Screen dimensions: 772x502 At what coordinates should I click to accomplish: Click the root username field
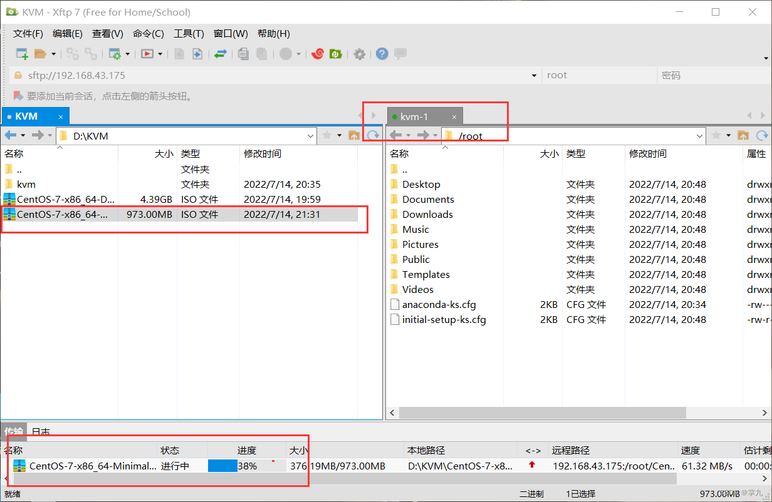598,75
